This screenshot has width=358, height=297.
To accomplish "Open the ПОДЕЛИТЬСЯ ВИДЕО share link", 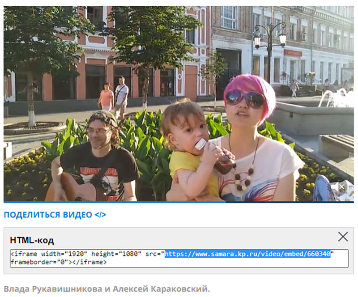I will [55, 215].
